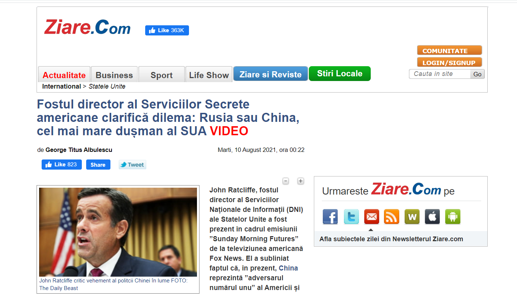Open the Twitter follow icon
The width and height of the screenshot is (517, 294).
click(351, 217)
